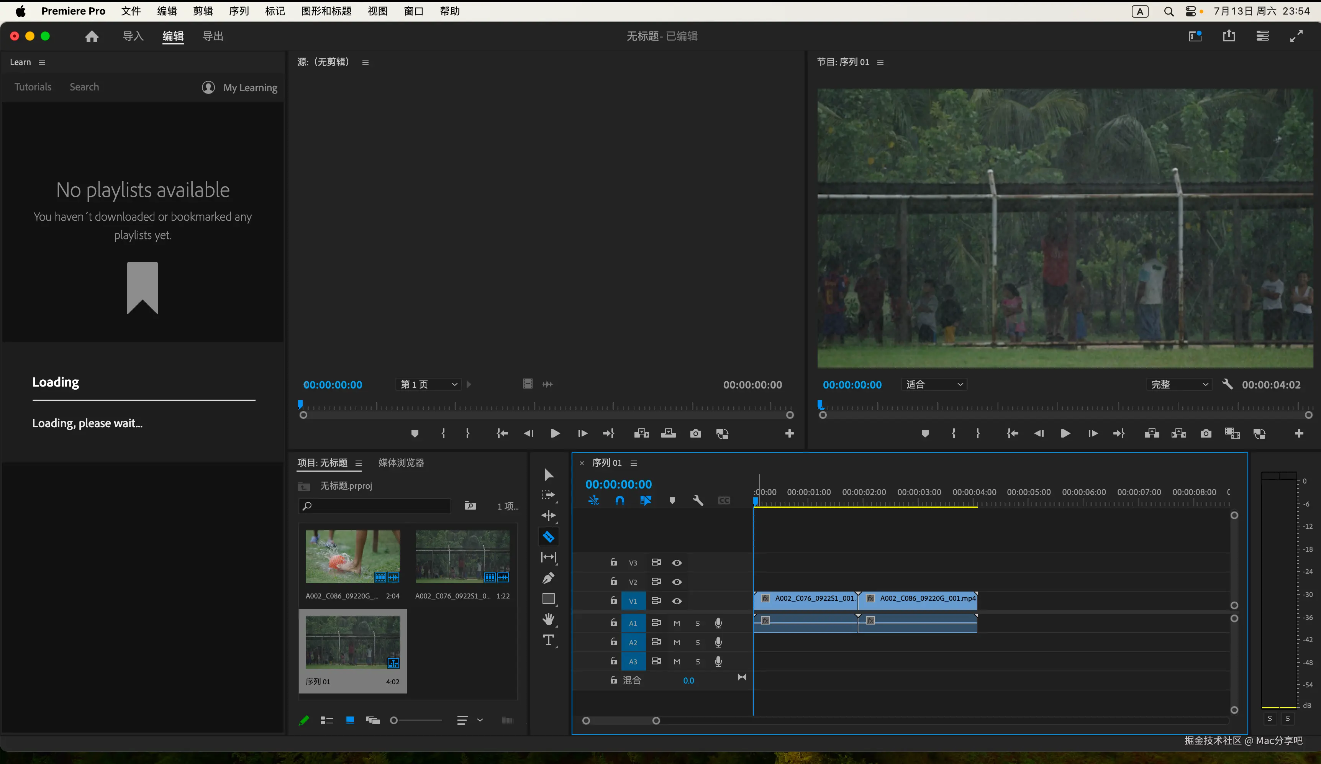The width and height of the screenshot is (1321, 764).
Task: Go to the 导出 workspace
Action: click(x=213, y=36)
